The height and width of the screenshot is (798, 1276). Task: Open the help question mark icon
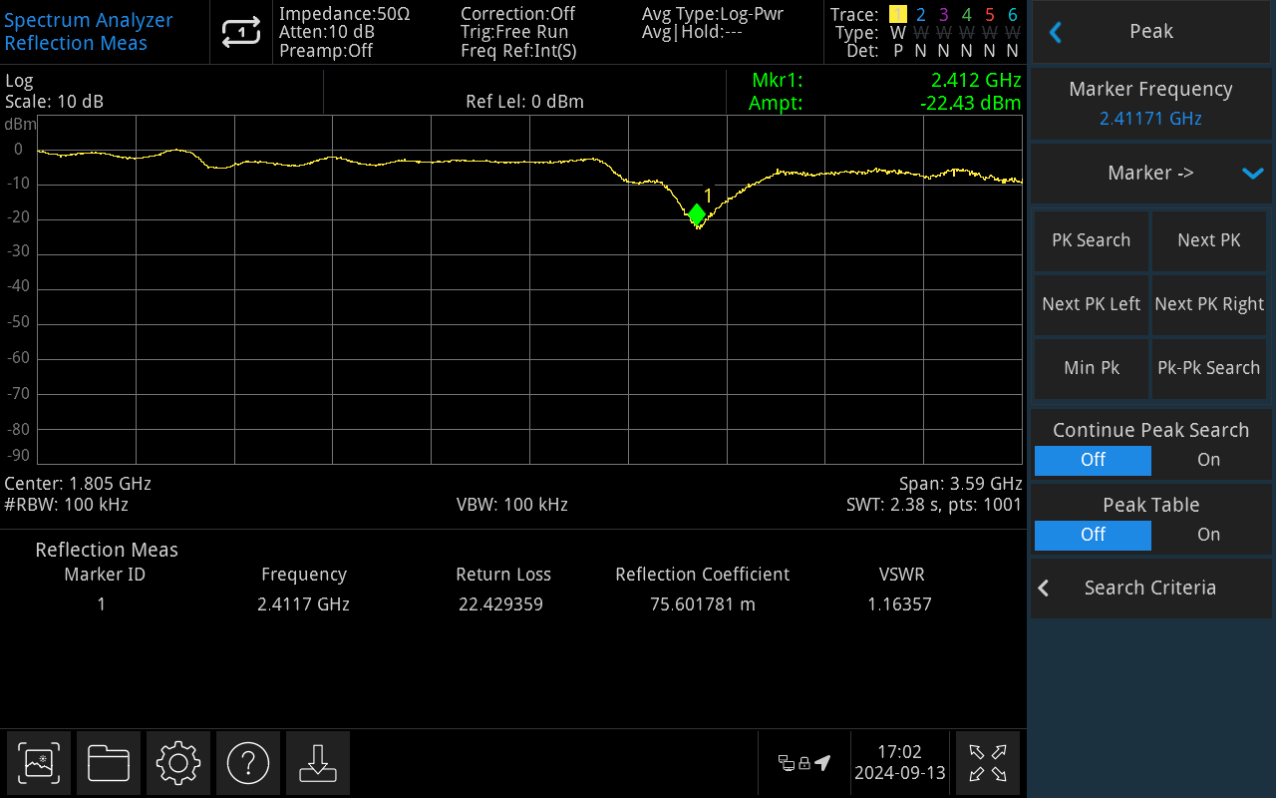point(248,764)
